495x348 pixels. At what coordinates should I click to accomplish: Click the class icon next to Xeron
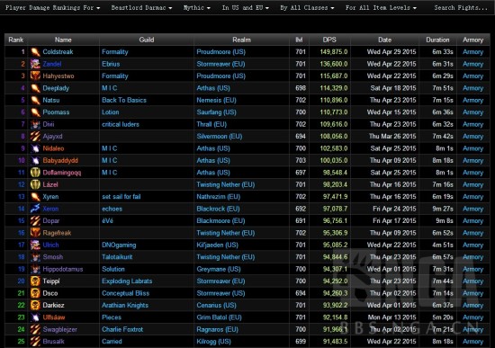(35, 209)
